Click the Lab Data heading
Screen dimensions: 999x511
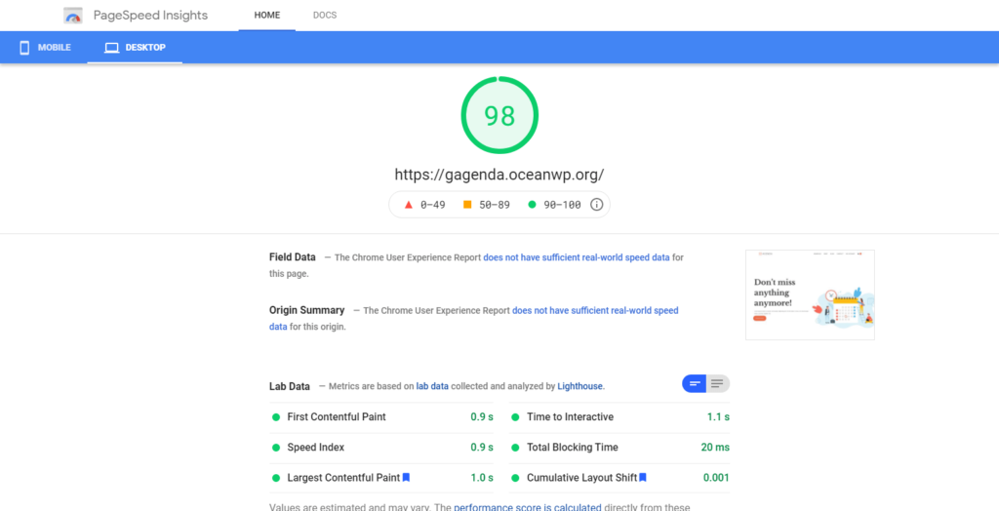[290, 386]
